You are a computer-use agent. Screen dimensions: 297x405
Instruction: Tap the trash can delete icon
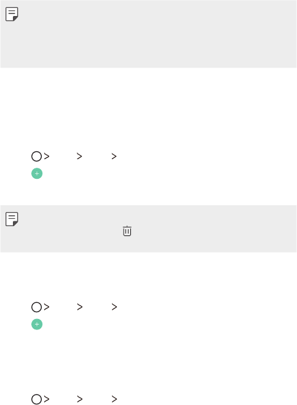pyautogui.click(x=127, y=230)
